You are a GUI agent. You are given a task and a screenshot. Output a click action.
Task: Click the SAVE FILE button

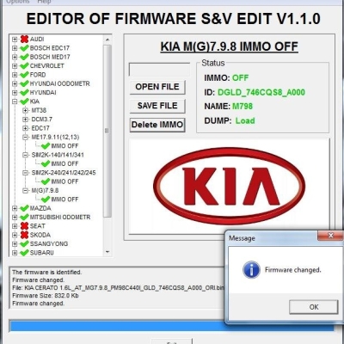pyautogui.click(x=157, y=106)
